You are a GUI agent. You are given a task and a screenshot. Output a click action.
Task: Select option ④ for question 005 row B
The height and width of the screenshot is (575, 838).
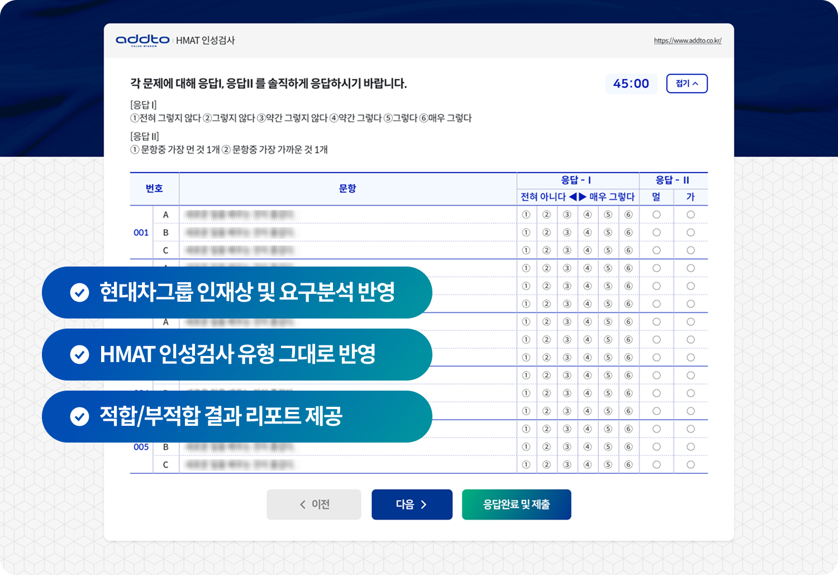click(x=587, y=447)
